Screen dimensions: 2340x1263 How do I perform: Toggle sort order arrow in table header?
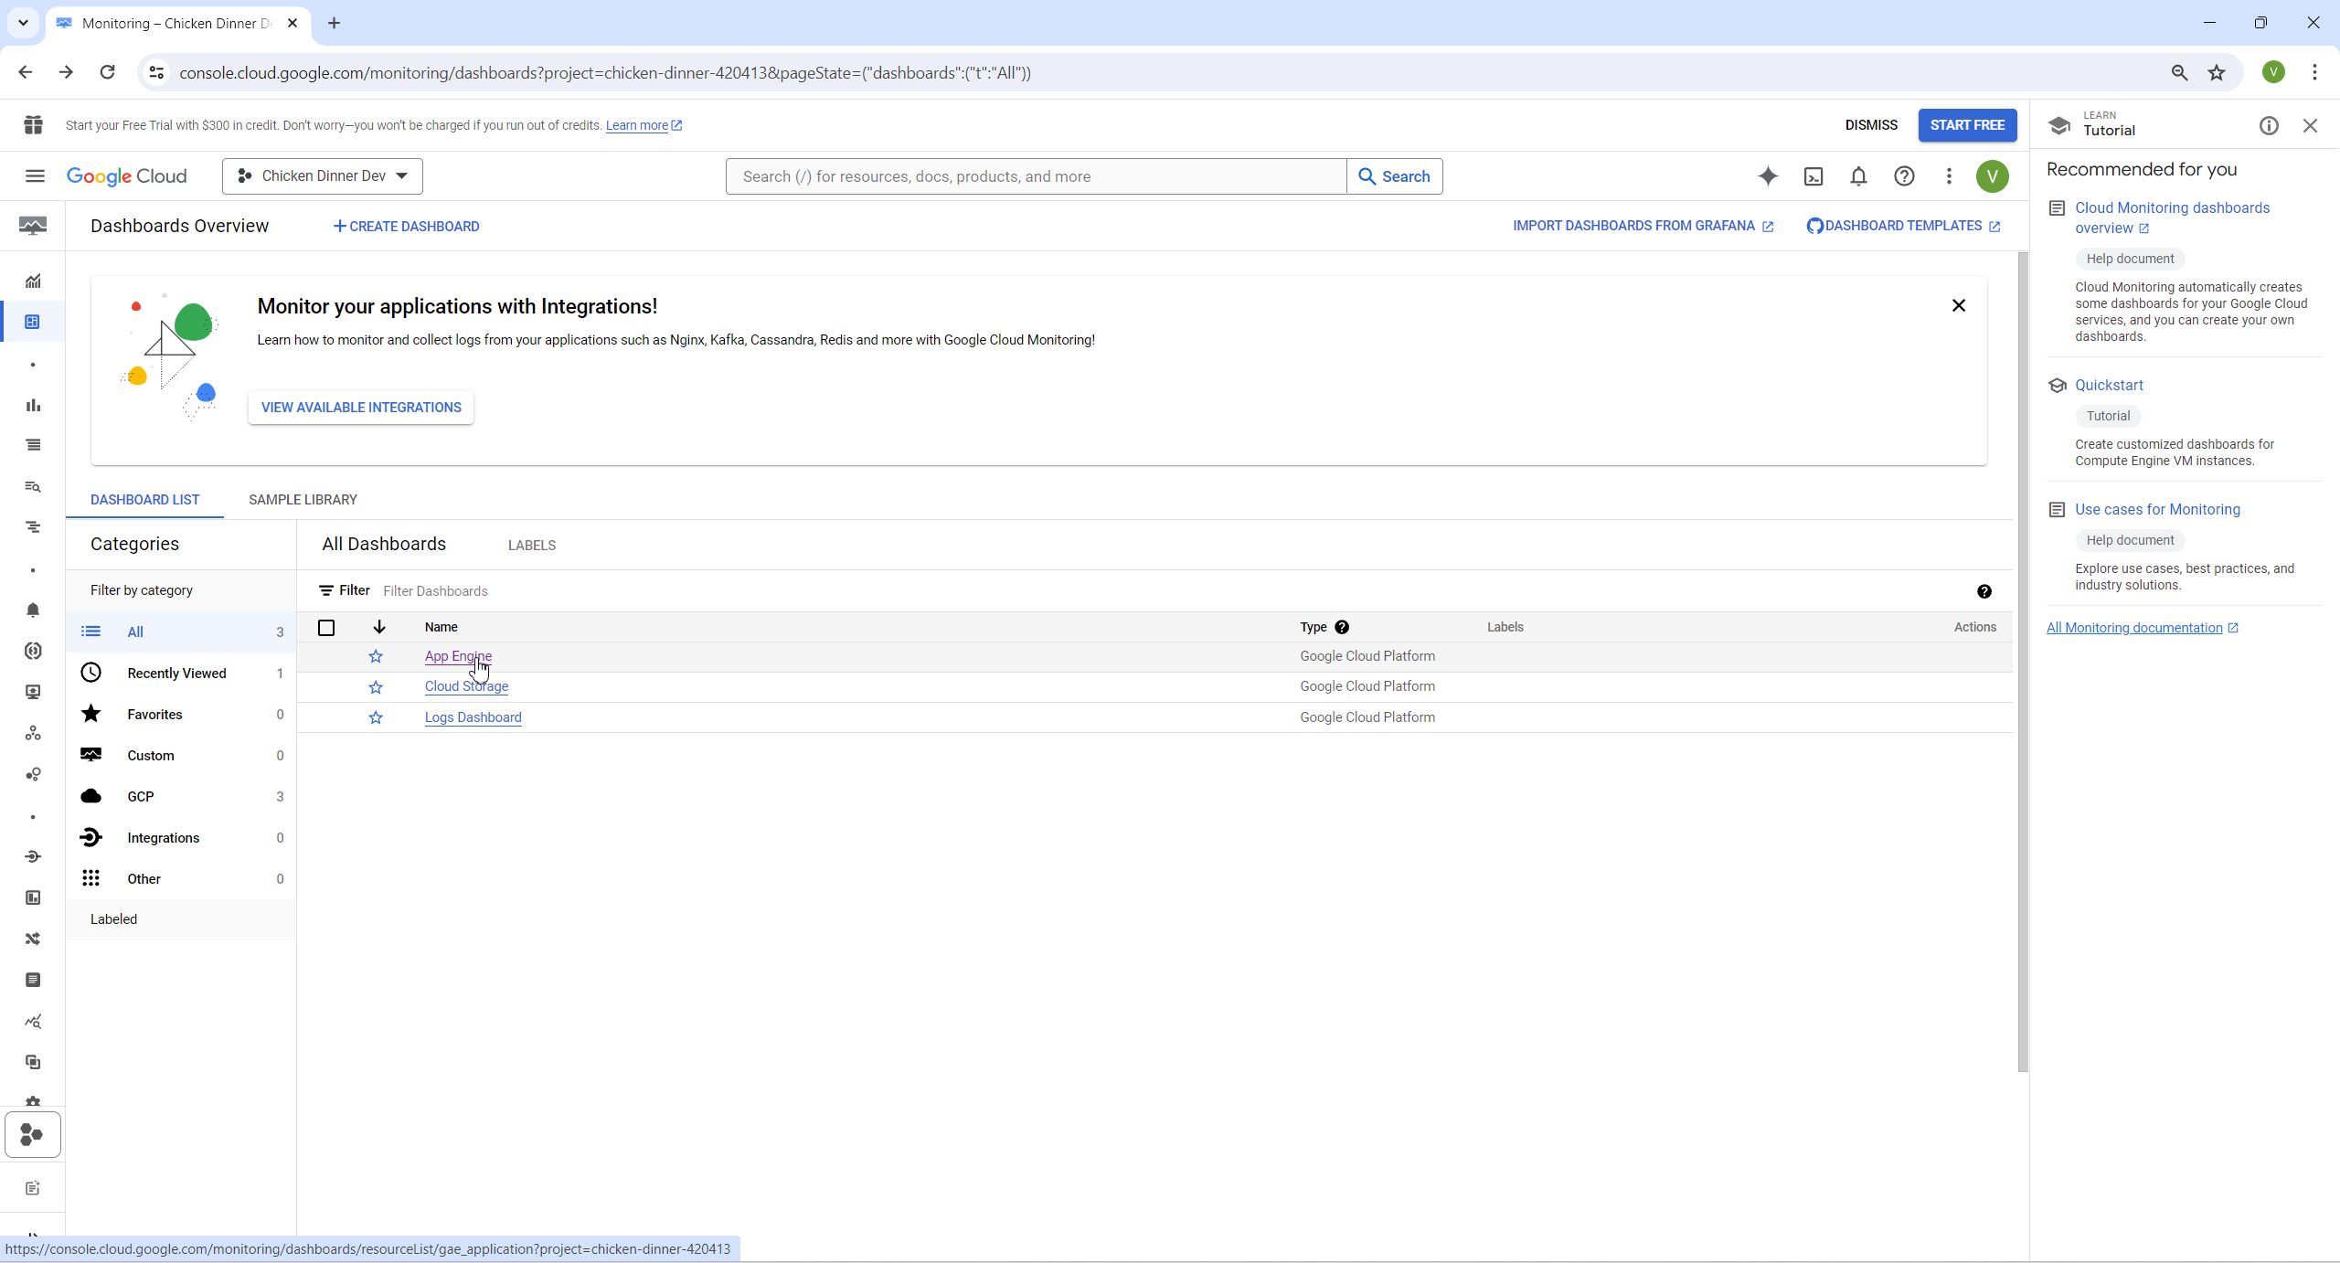tap(379, 627)
